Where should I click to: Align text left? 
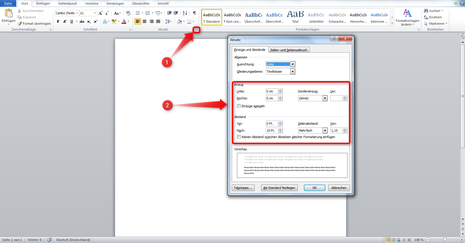click(x=138, y=22)
